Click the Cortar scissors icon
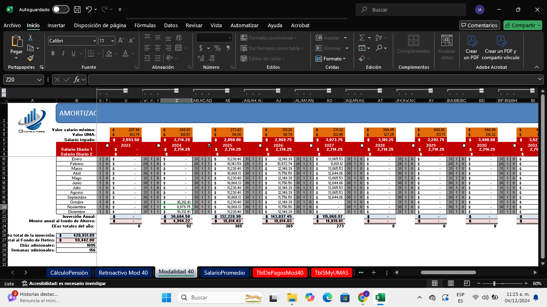 [30, 38]
